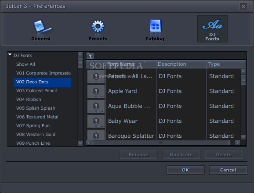Image resolution: width=254 pixels, height=193 pixels.
Task: Click the Baby Wear thumbnail
Action: 96,121
